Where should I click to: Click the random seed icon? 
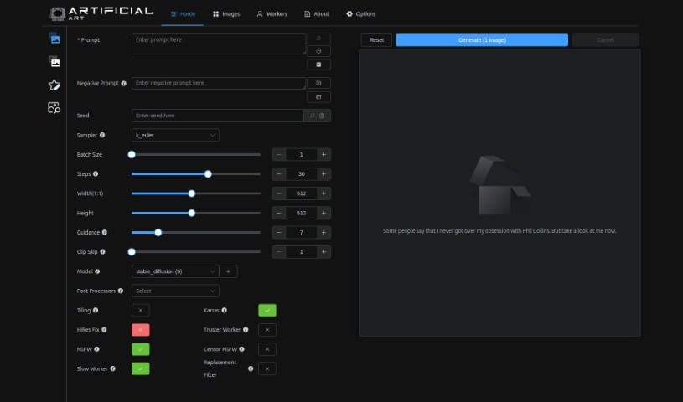(x=312, y=116)
